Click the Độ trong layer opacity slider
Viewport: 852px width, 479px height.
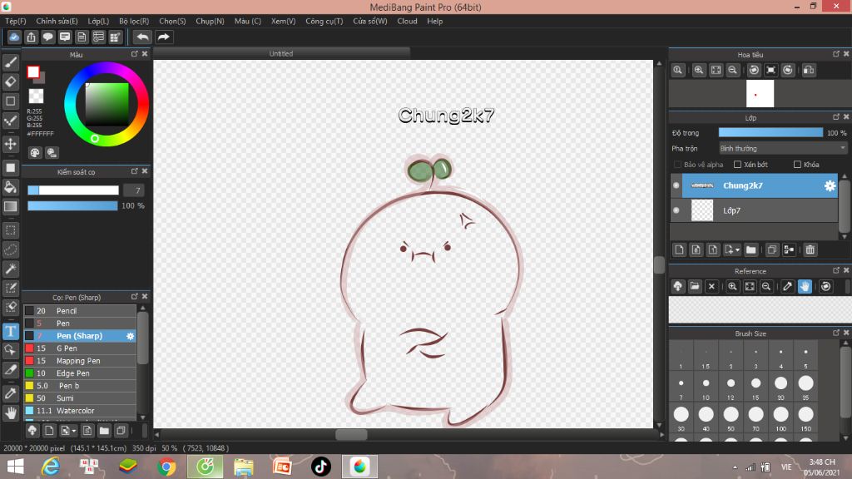(770, 132)
